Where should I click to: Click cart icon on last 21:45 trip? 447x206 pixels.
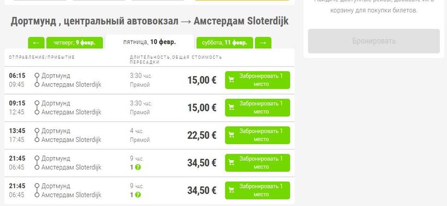tap(232, 190)
